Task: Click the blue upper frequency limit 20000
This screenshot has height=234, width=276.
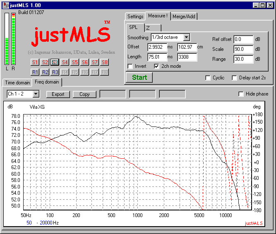Action: 46,223
